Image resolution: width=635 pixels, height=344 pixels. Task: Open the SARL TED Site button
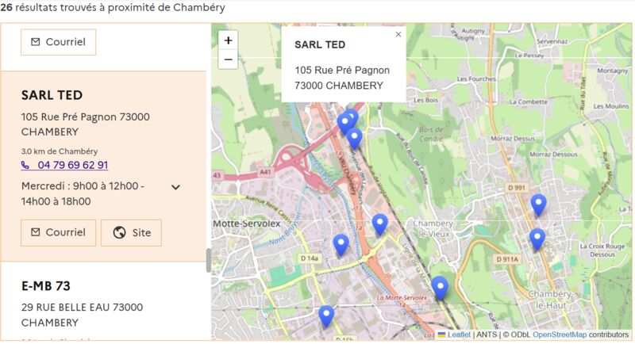coord(131,232)
